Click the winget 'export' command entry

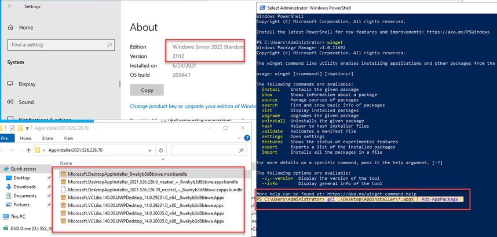pyautogui.click(x=269, y=147)
